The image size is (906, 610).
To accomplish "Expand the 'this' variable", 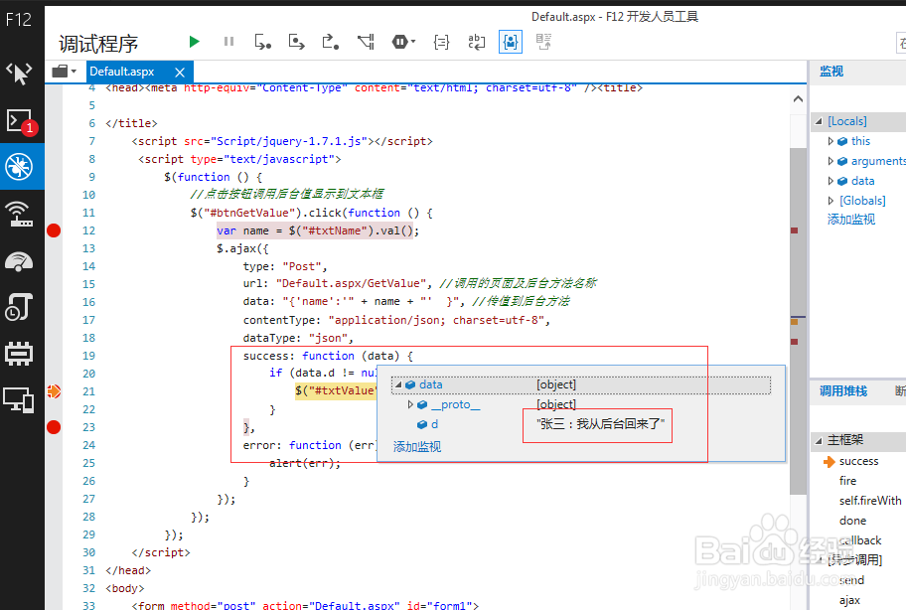I will point(830,141).
